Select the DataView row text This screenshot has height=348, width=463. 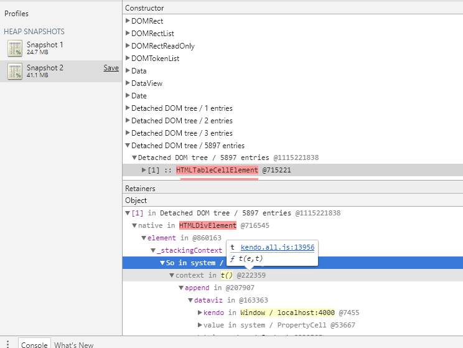tap(147, 83)
